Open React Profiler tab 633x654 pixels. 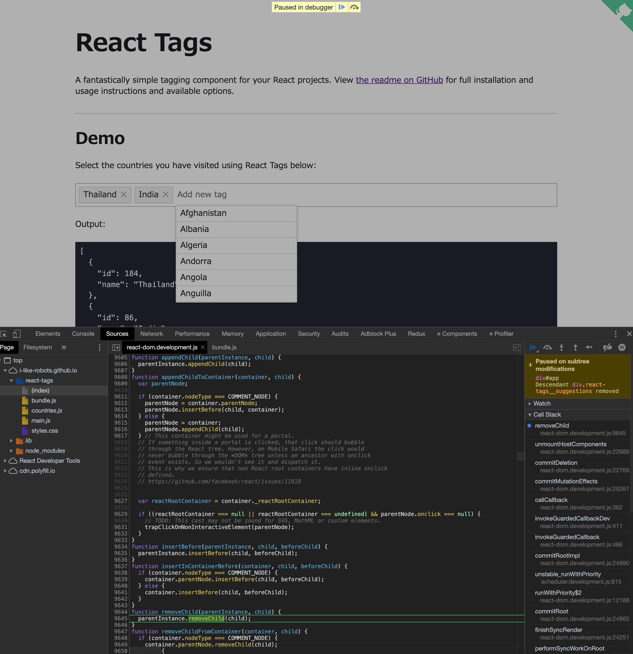(501, 334)
